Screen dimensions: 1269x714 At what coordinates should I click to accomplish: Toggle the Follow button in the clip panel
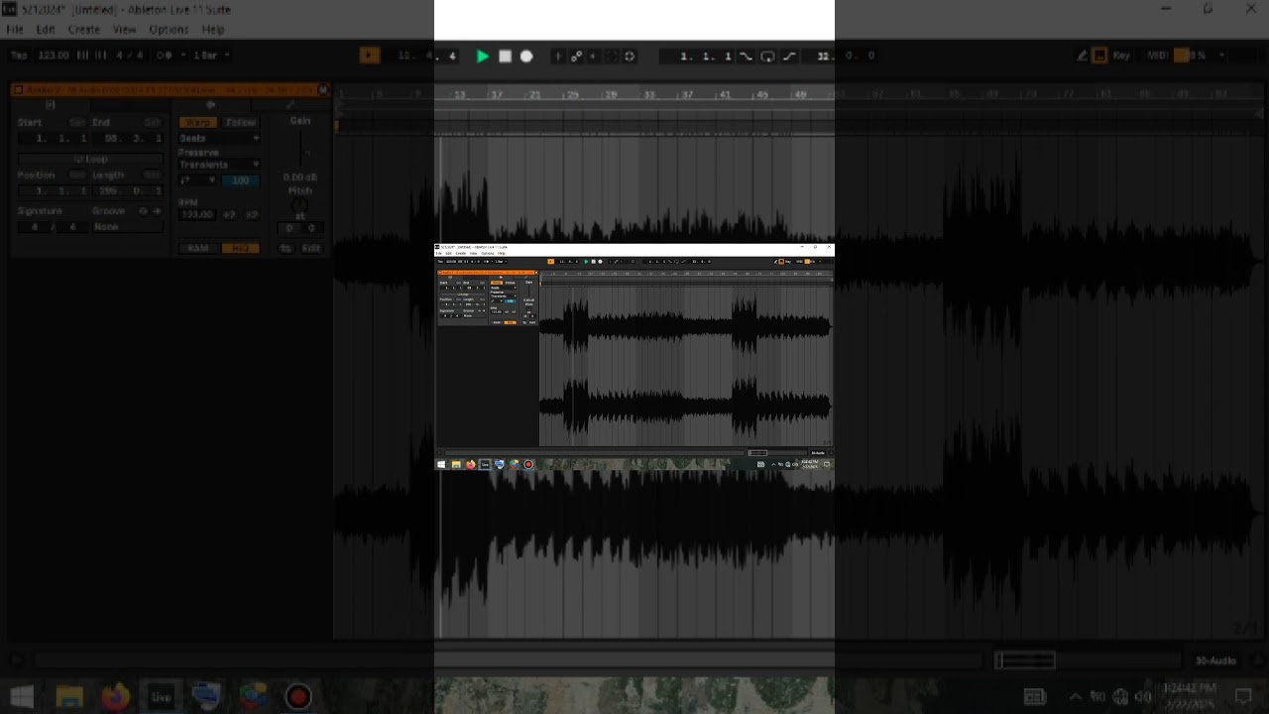(x=241, y=123)
